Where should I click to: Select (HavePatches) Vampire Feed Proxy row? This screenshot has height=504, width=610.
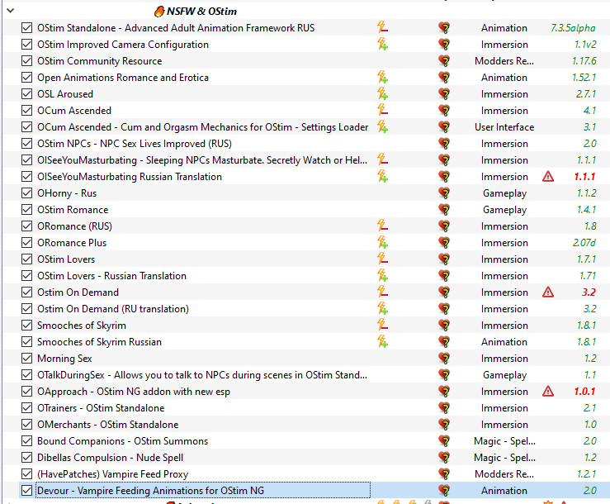click(x=112, y=473)
